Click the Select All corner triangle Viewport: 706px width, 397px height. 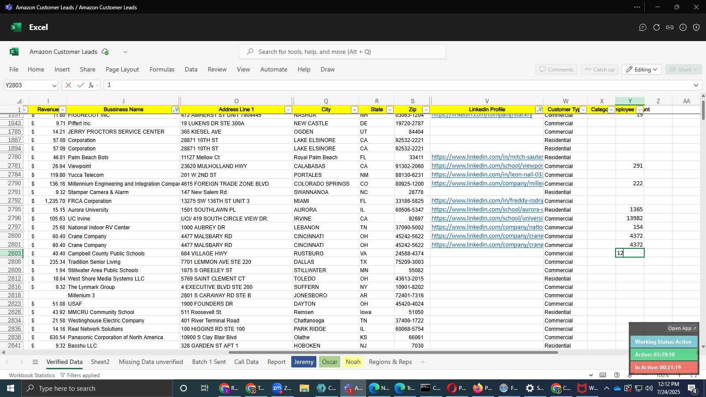[19, 101]
